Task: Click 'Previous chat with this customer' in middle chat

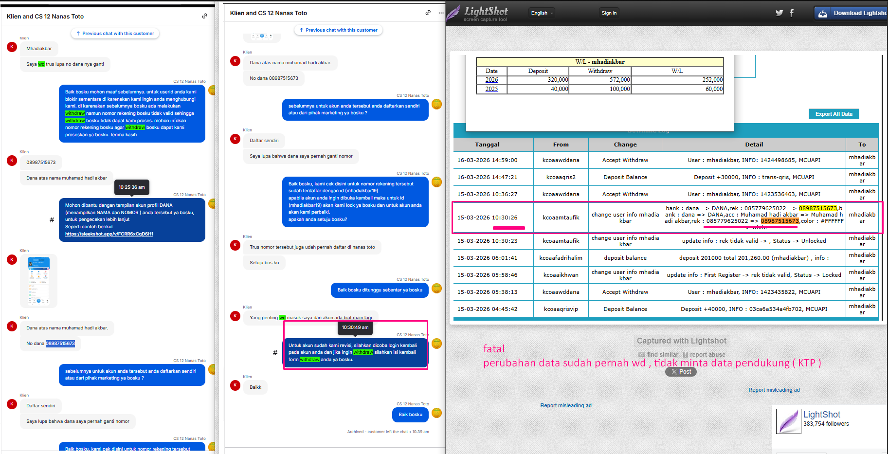Action: 338,30
